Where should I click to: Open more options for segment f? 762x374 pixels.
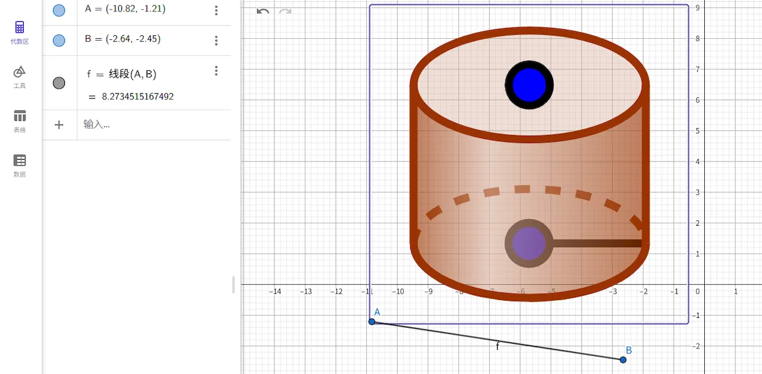click(x=216, y=71)
